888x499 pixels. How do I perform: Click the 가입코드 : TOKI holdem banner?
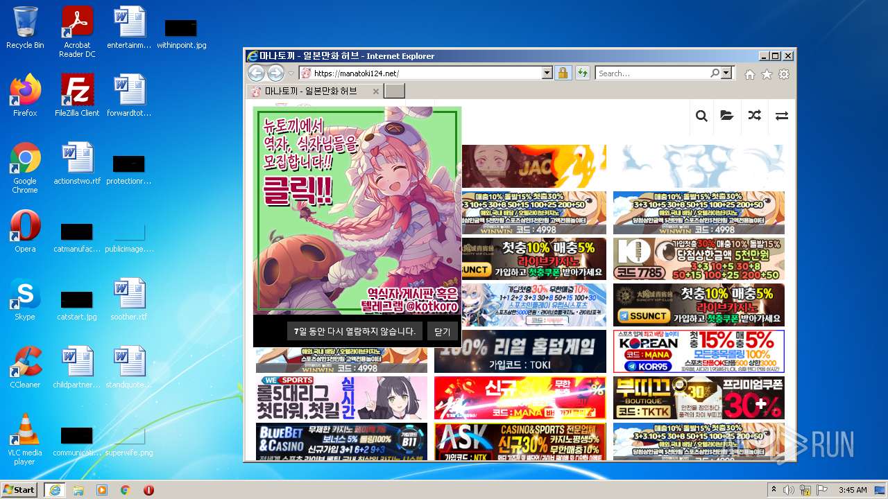point(520,351)
